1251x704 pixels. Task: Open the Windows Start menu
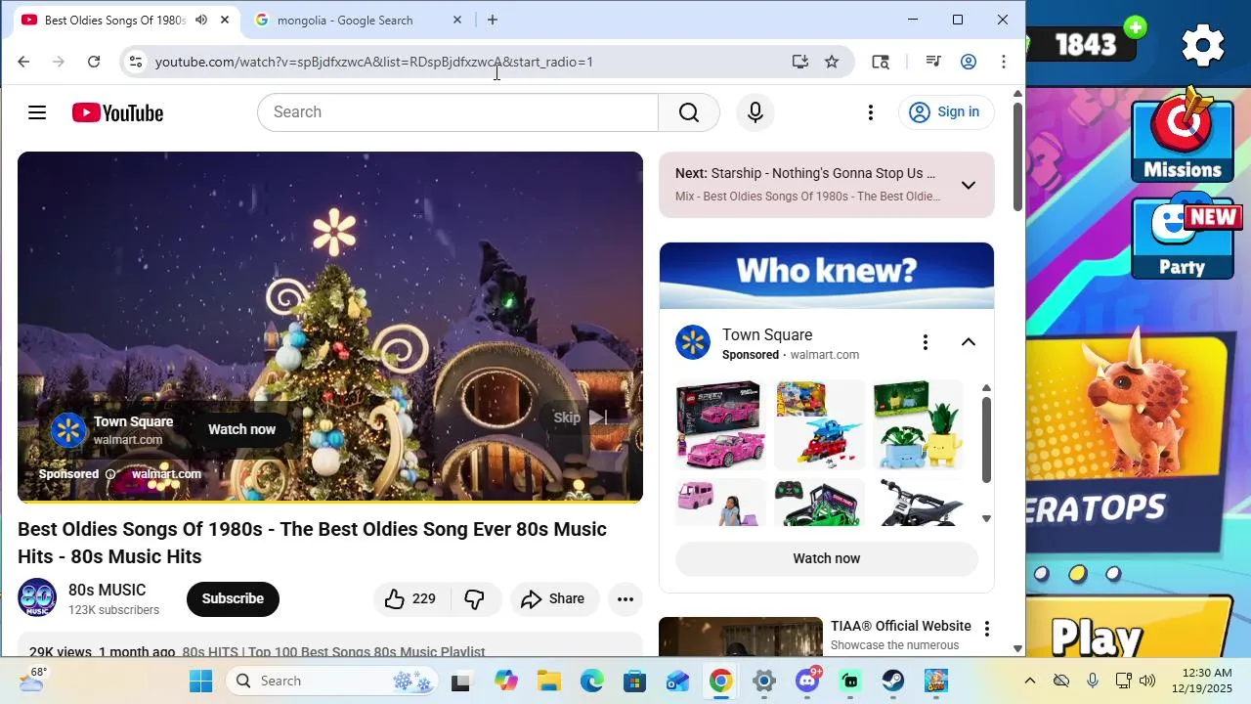coord(200,681)
